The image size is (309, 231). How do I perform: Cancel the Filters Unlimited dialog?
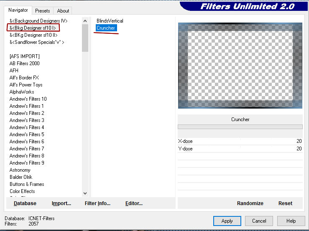coord(259,221)
